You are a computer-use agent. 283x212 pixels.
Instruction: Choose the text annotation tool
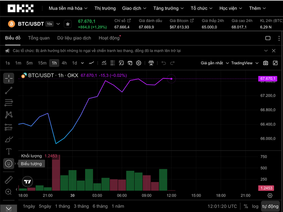click(x=9, y=151)
